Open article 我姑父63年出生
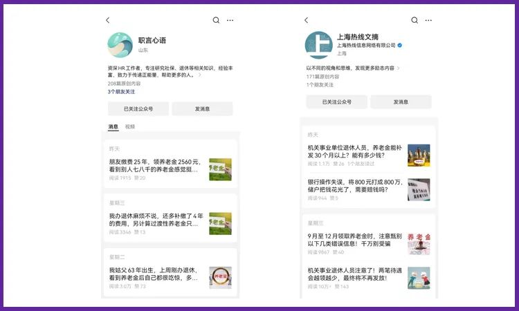The width and height of the screenshot is (519, 311). 154,274
